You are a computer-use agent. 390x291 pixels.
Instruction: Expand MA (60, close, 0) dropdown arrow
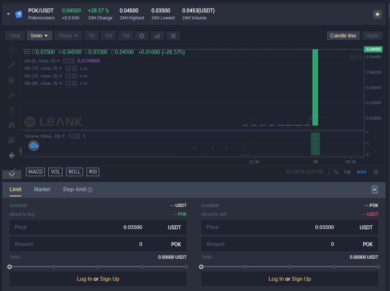pos(61,83)
